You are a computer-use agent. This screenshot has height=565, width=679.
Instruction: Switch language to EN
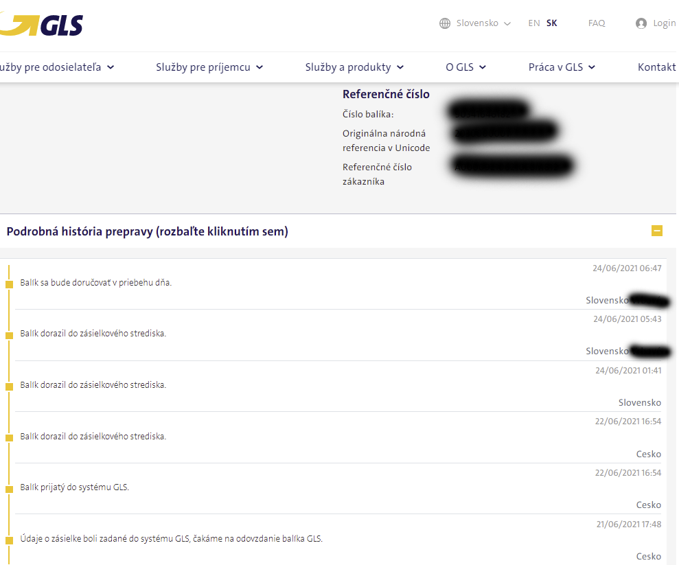click(x=534, y=23)
